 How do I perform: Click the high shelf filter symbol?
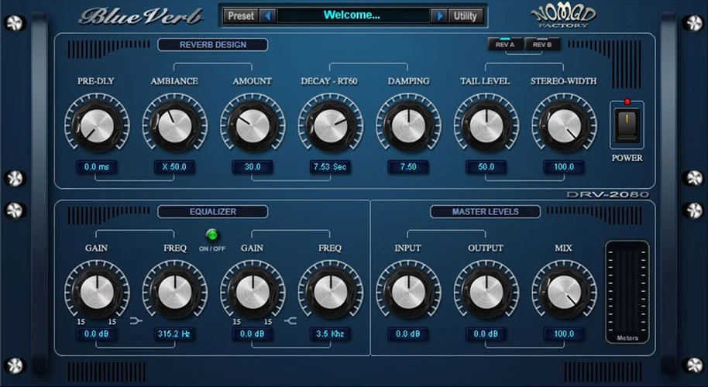pyautogui.click(x=290, y=321)
